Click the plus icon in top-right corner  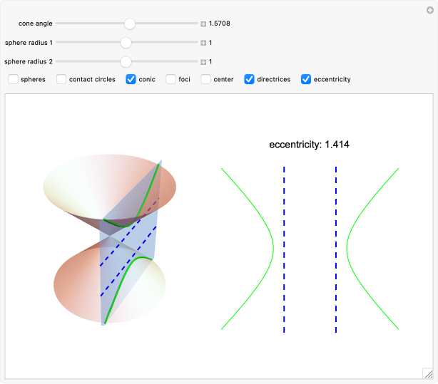point(429,9)
